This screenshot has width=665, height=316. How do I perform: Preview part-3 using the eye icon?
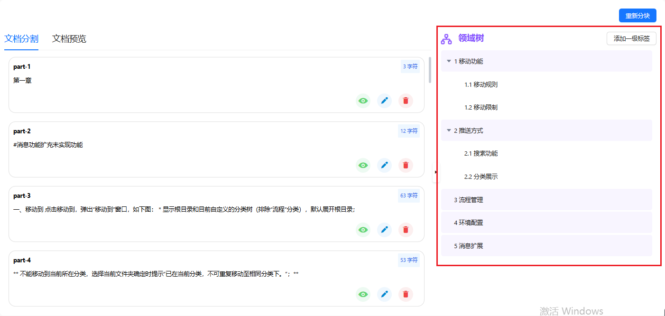(363, 230)
